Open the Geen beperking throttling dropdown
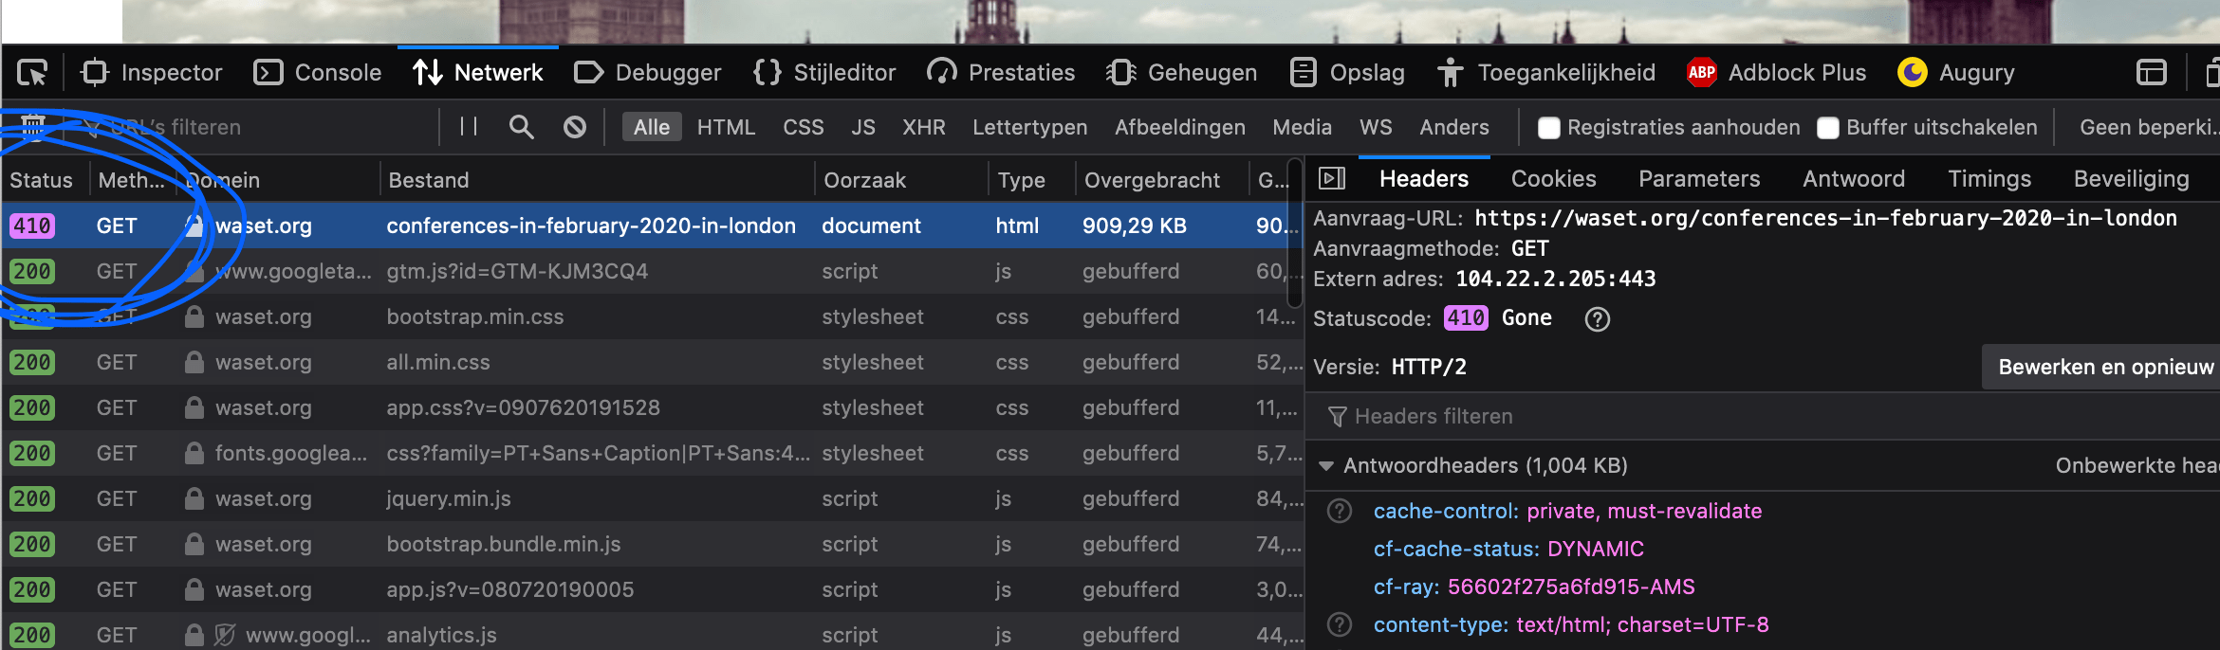Image resolution: width=2220 pixels, height=650 pixels. click(2148, 127)
